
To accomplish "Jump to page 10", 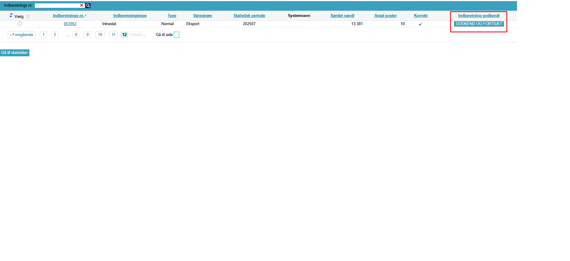I will coord(100,35).
